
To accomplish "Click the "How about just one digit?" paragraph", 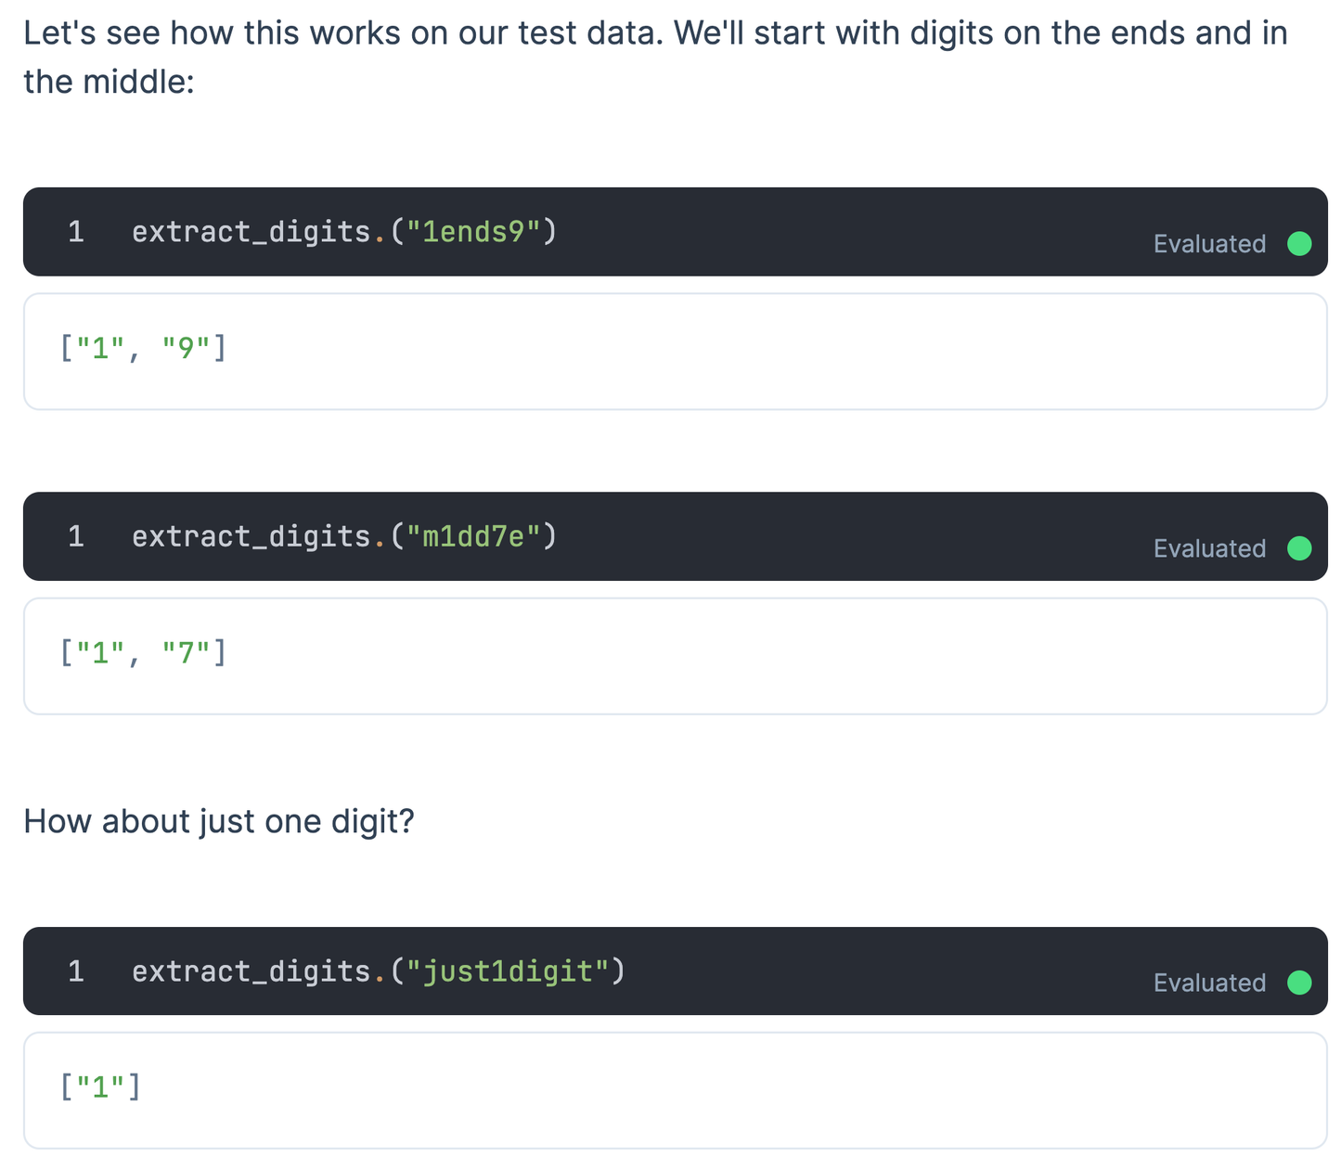I will (219, 821).
